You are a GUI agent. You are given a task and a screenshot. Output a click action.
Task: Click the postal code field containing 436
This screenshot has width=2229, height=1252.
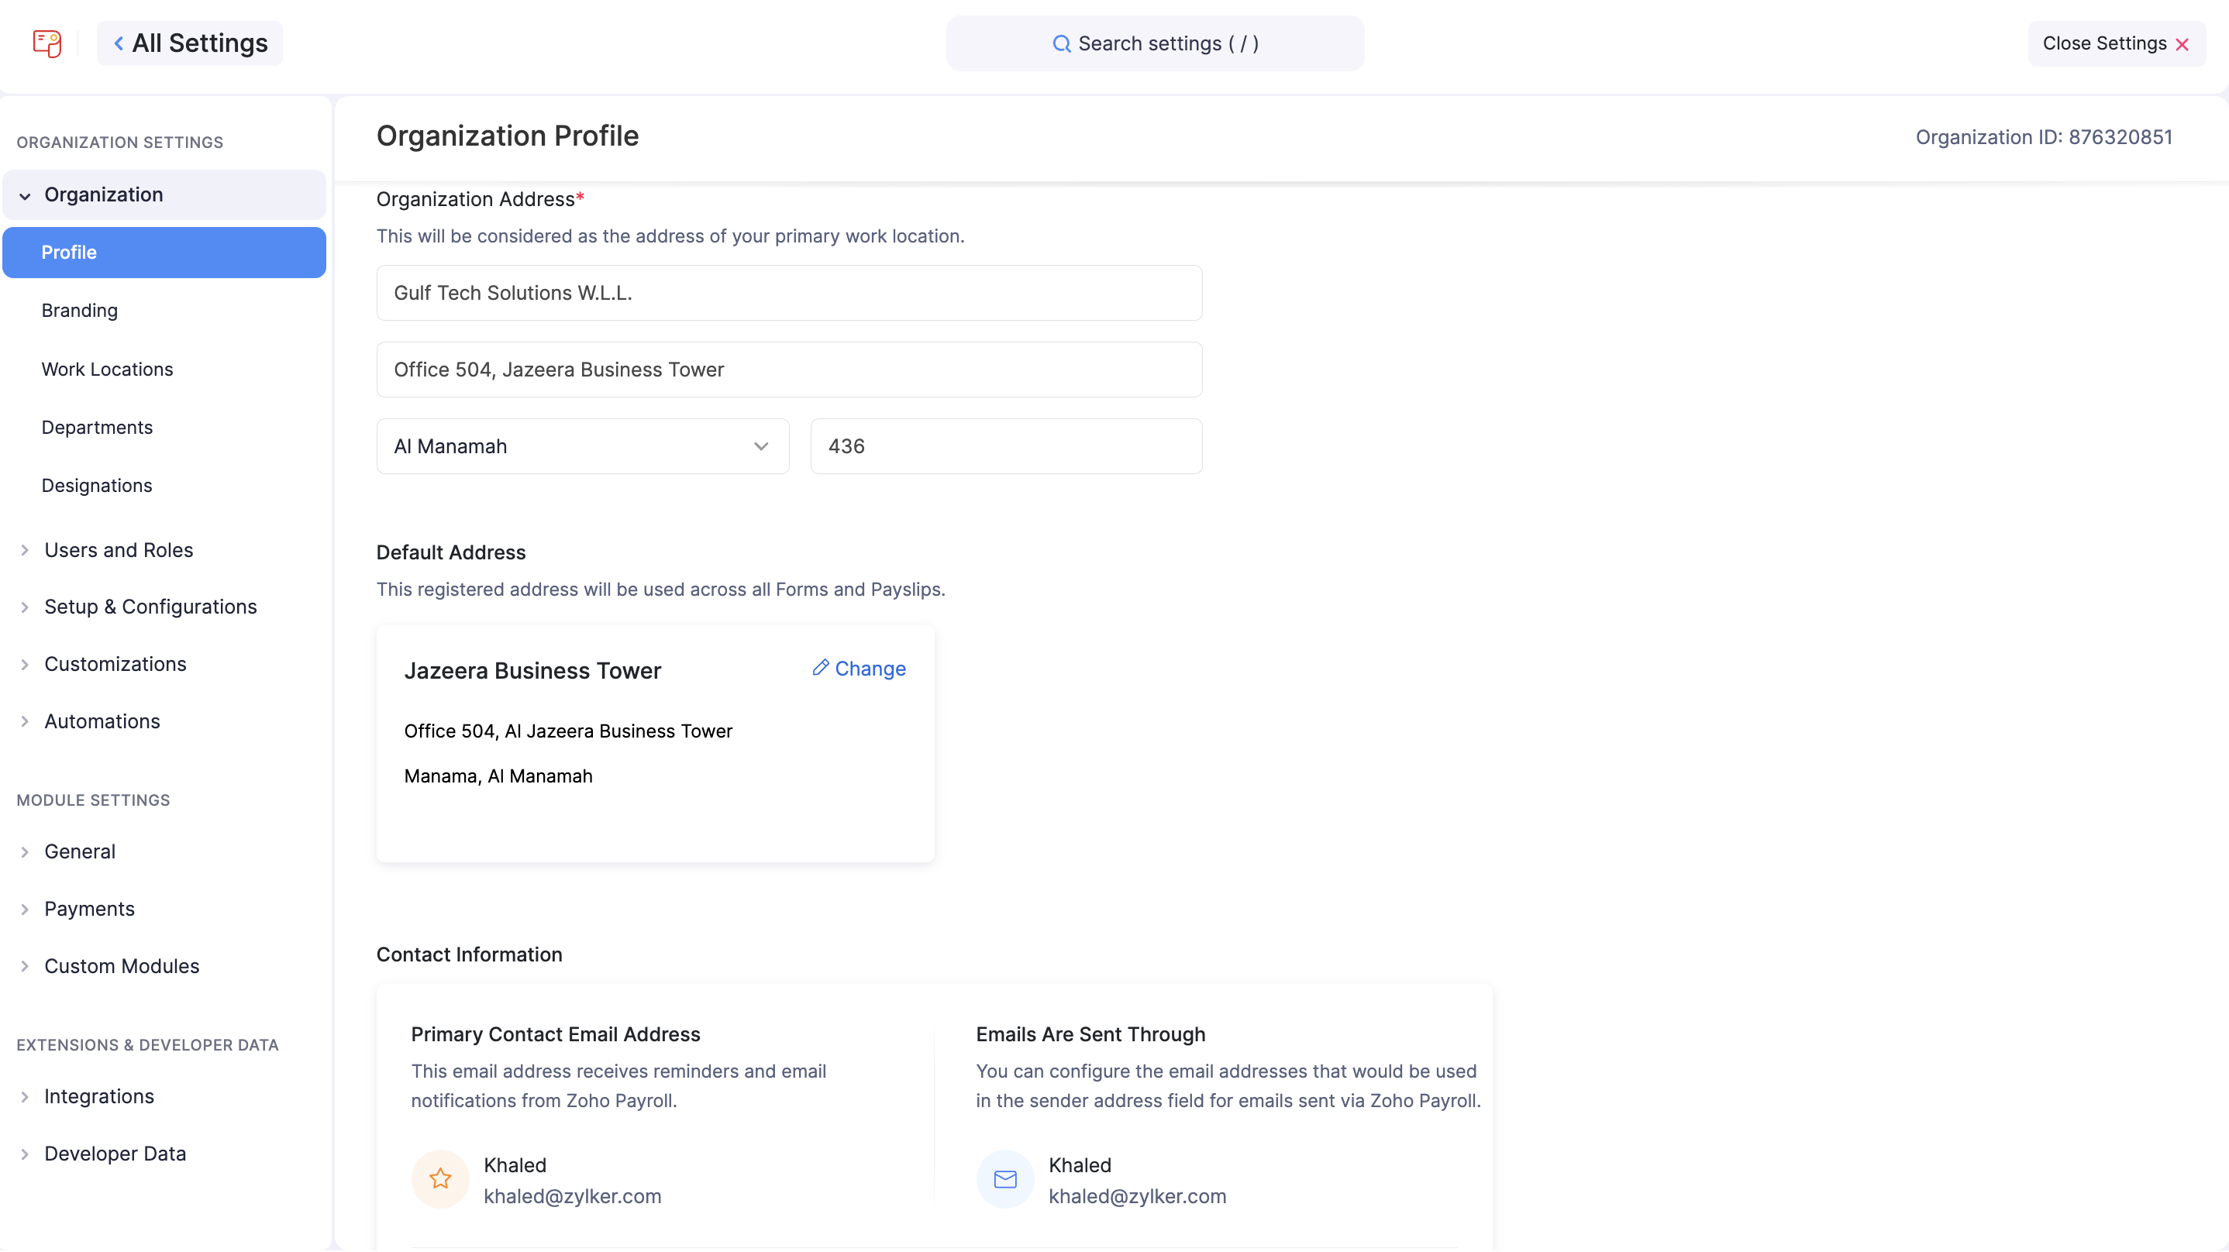point(1004,446)
